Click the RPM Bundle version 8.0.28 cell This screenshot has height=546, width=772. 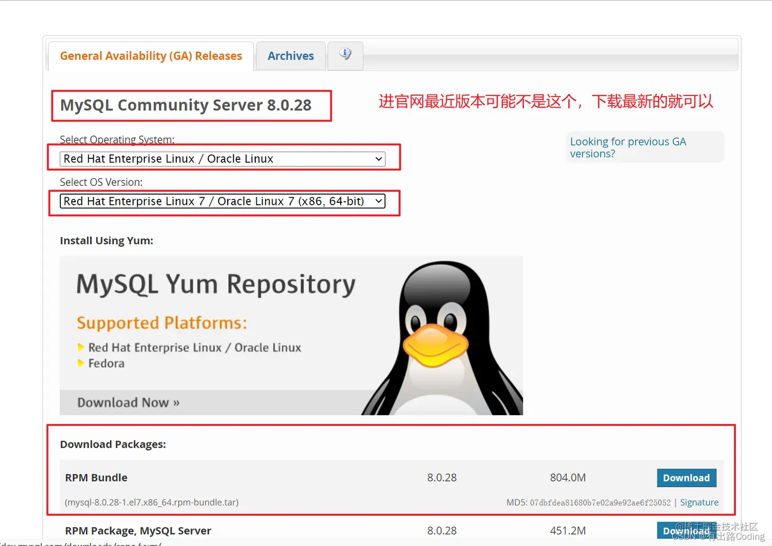click(442, 478)
